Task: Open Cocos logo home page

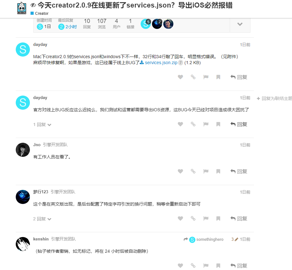Action: [x=22, y=8]
